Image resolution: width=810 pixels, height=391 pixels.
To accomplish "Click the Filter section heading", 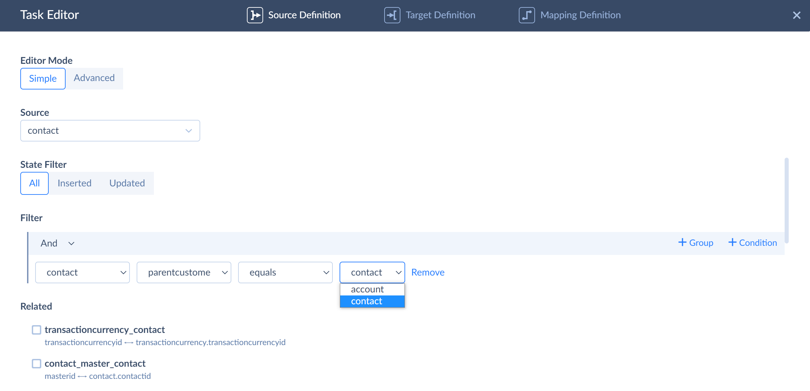I will [x=31, y=218].
